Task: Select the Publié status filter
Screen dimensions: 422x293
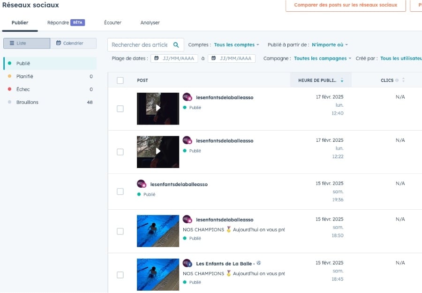Action: point(50,63)
